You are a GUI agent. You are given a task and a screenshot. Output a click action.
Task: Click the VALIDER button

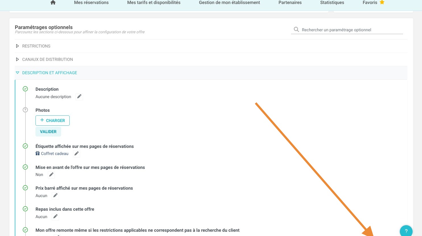click(48, 132)
